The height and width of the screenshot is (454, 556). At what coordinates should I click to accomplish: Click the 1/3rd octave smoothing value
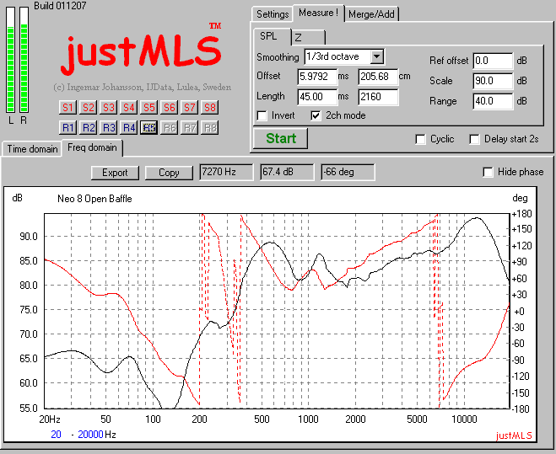click(337, 56)
